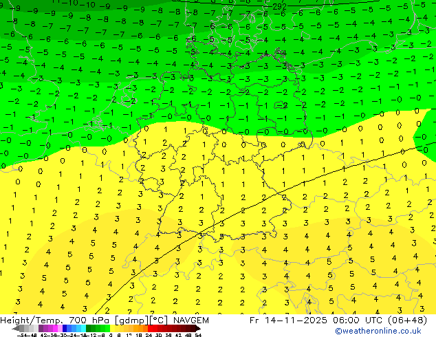Click the '[°C]' unit label
Image resolution: width=436 pixels, height=337 pixels.
click(x=158, y=320)
